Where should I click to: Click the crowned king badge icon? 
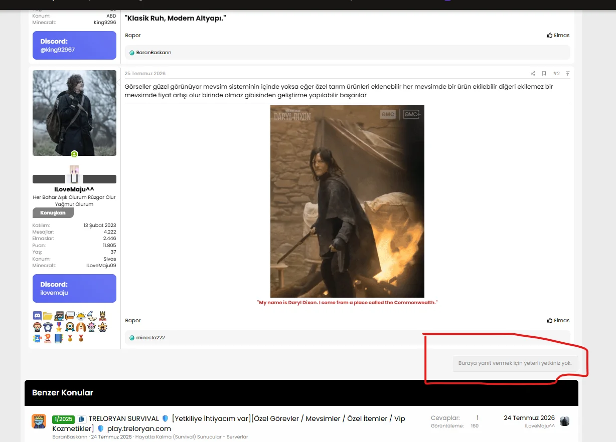[x=102, y=316]
